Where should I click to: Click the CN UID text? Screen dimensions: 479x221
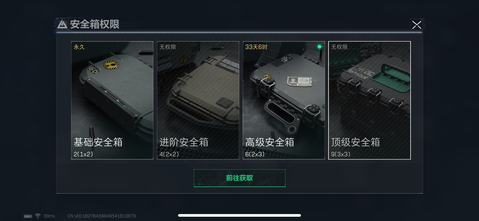pos(102,216)
